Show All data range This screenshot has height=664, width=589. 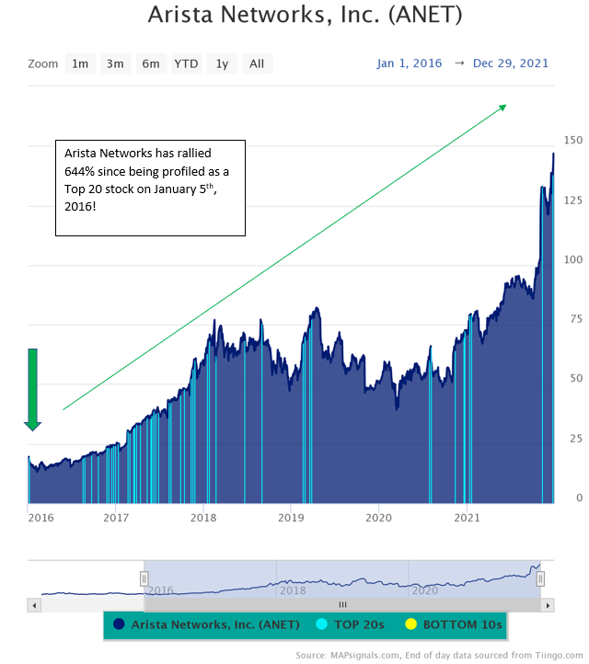[x=257, y=63]
